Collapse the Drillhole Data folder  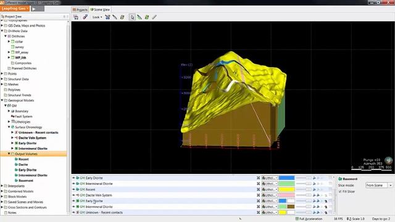point(2,31)
